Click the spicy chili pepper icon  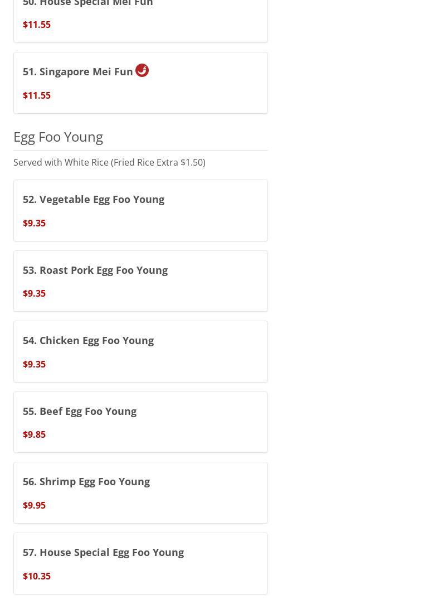click(x=142, y=70)
